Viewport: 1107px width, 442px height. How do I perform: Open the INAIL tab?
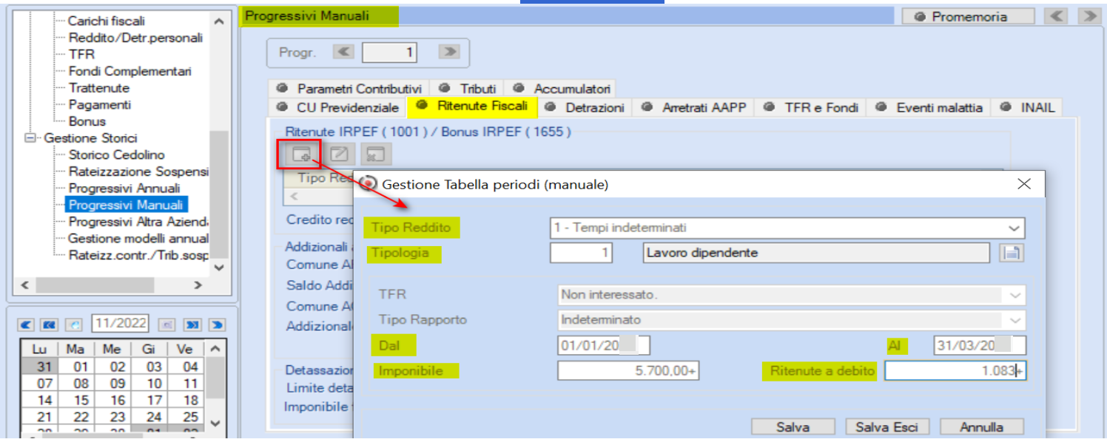(x=1027, y=107)
